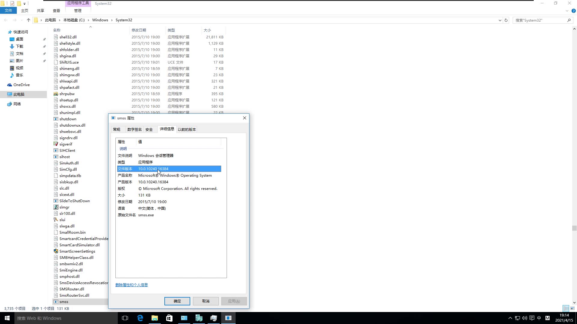Open the Home ribbon tab

25,10
